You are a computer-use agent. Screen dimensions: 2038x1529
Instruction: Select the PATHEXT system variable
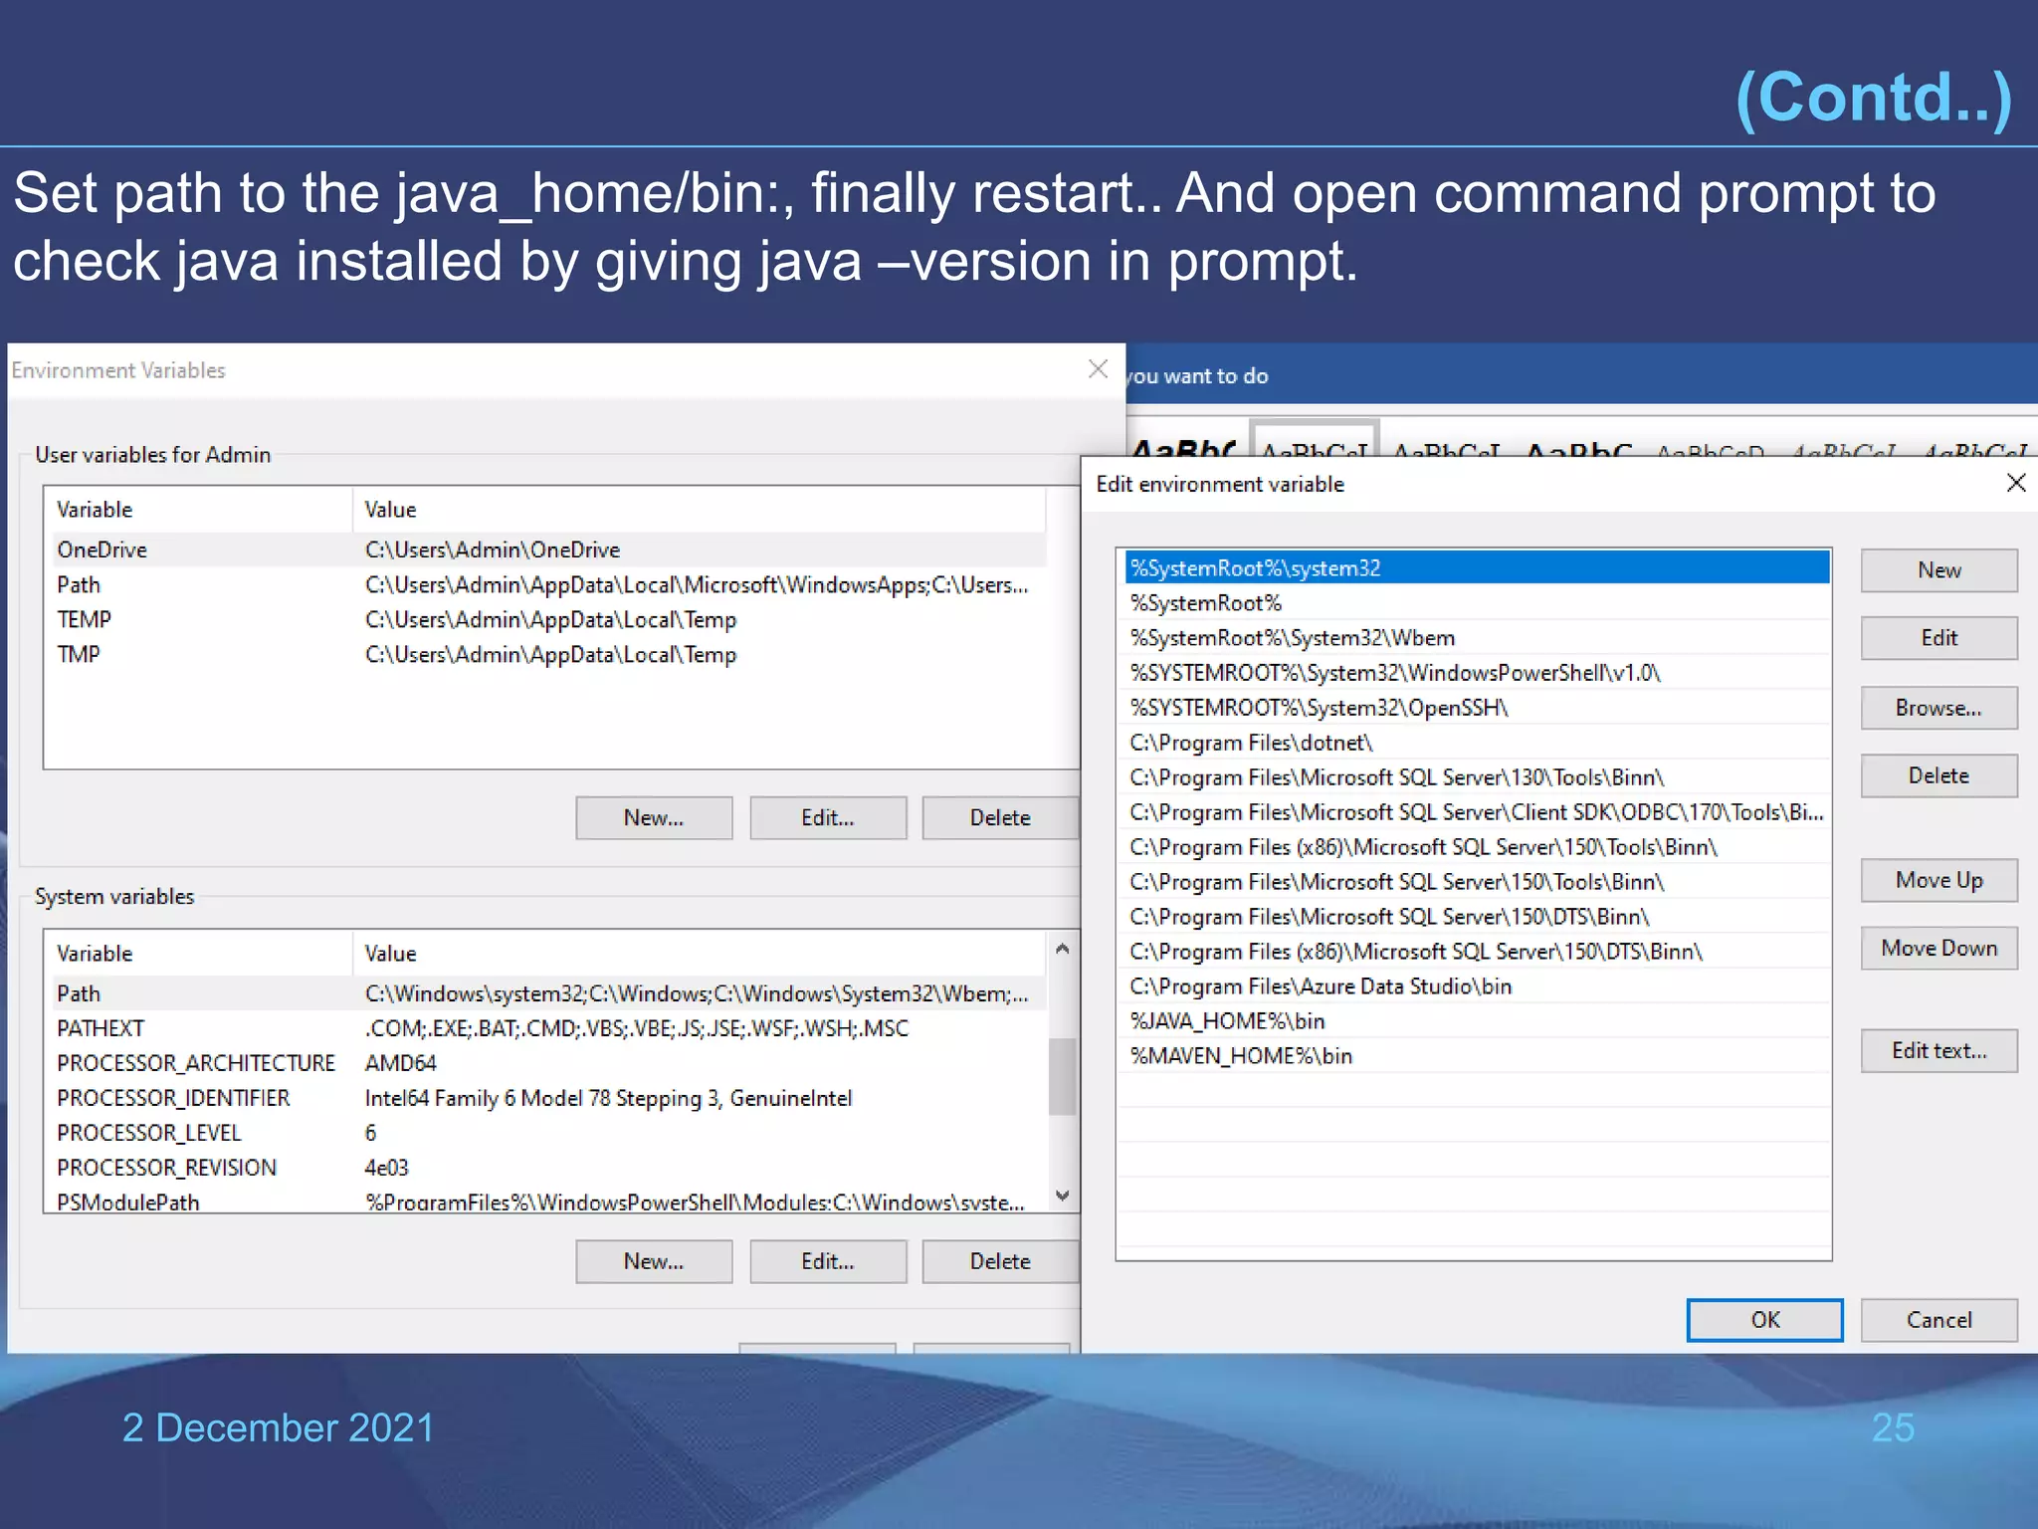click(547, 1028)
